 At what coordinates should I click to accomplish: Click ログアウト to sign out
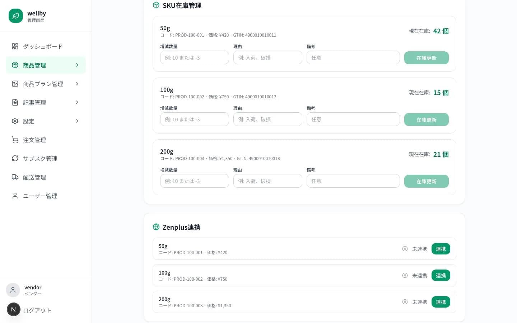click(x=37, y=310)
